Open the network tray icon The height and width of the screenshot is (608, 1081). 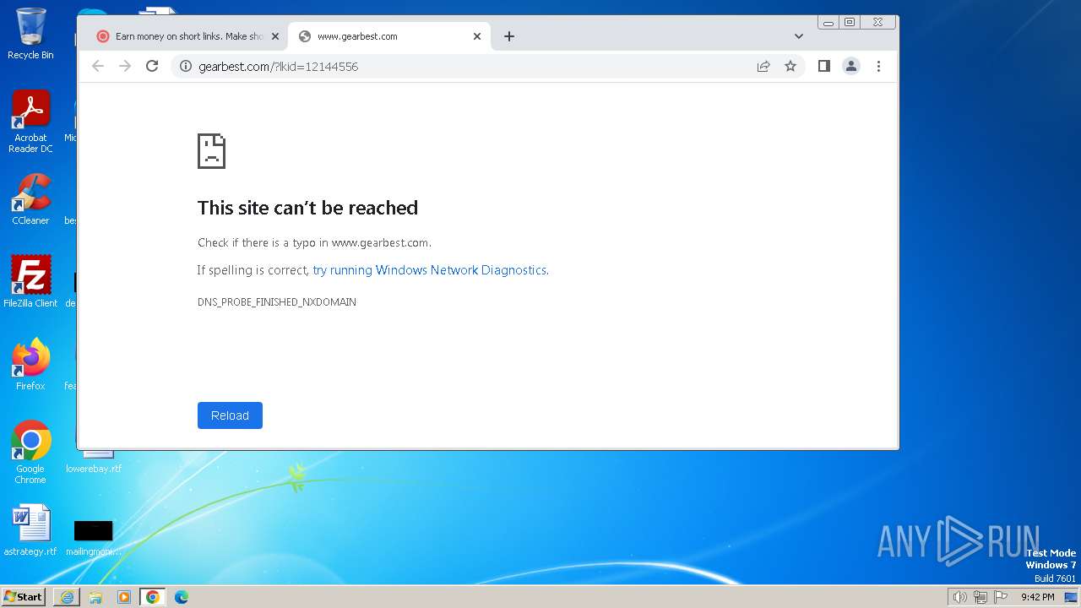(981, 597)
